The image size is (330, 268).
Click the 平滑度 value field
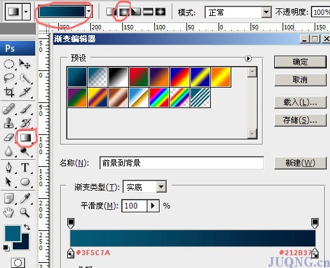135,206
